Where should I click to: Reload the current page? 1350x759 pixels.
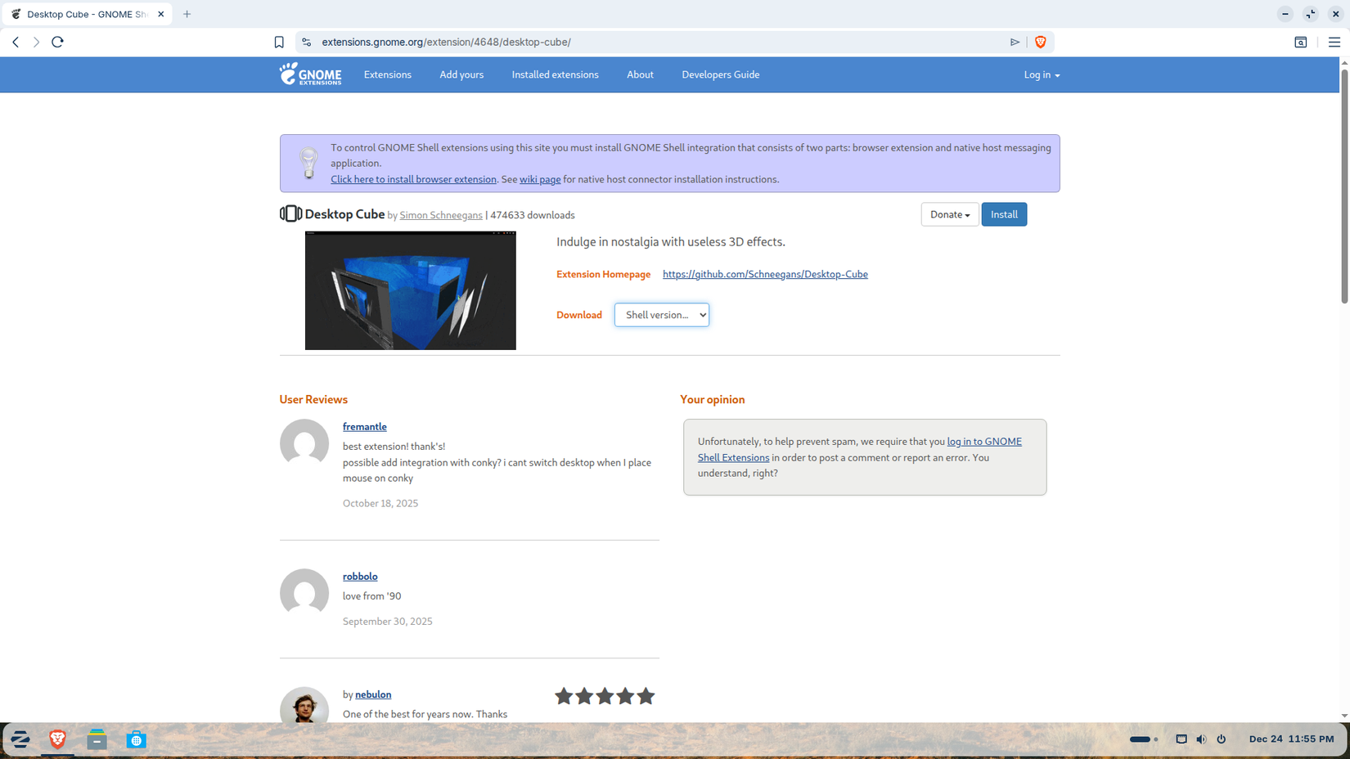coord(57,42)
